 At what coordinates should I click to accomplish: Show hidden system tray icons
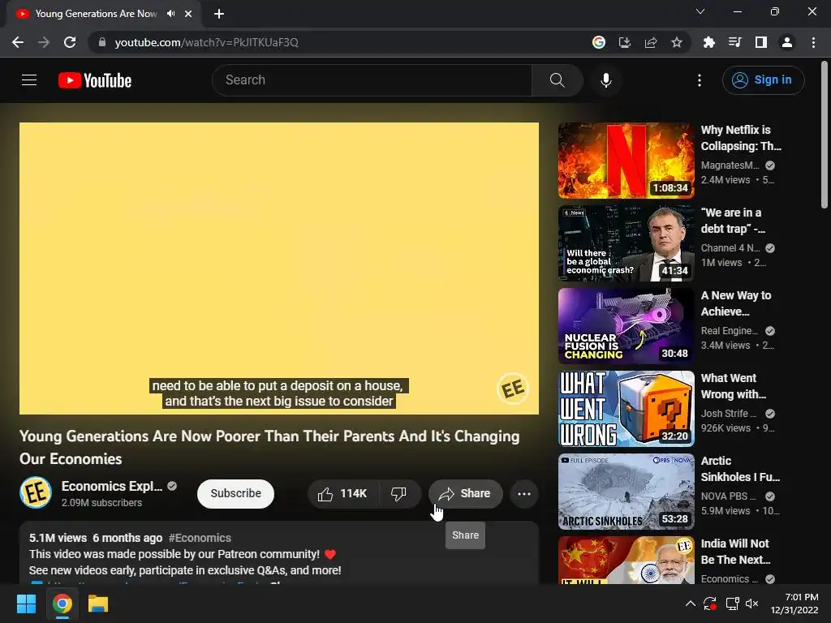tap(690, 604)
